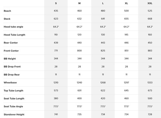Click the Head Tube Length label
Viewport: 161px width, 118px height.
tap(14, 35)
